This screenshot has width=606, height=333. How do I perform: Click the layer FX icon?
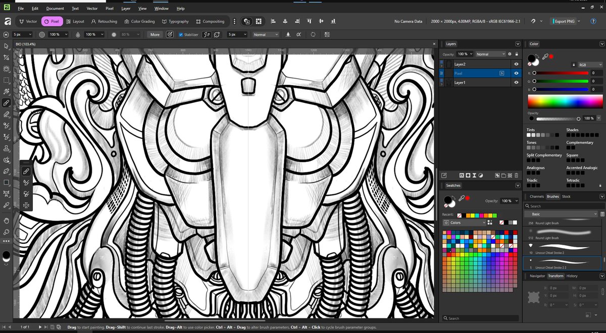(462, 176)
